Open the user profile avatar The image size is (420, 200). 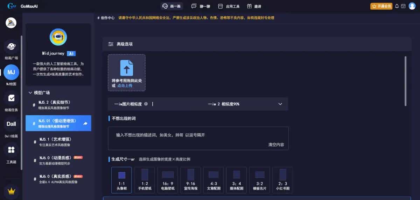412,6
